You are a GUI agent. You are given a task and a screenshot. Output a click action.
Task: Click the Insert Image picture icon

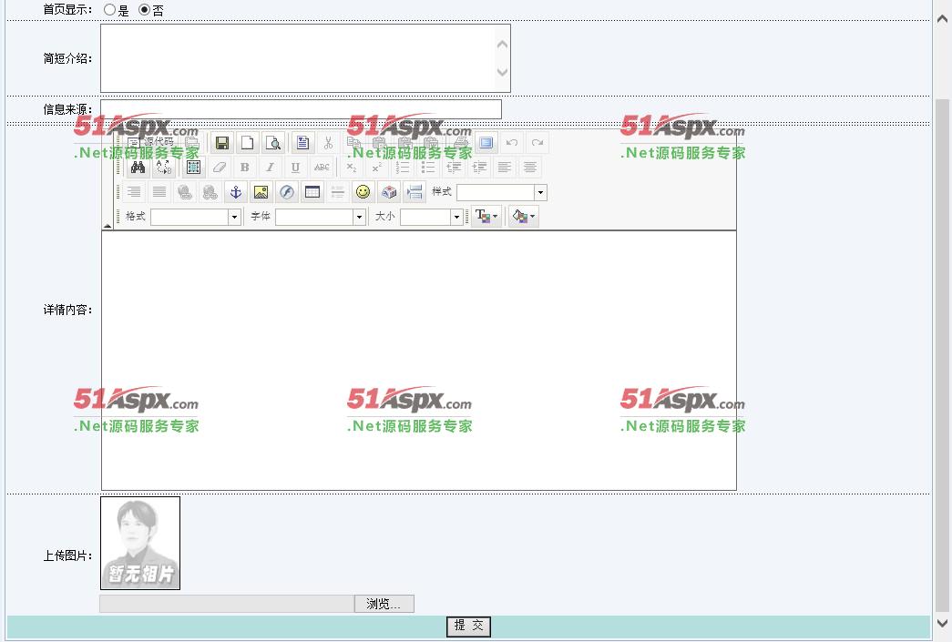[x=261, y=192]
